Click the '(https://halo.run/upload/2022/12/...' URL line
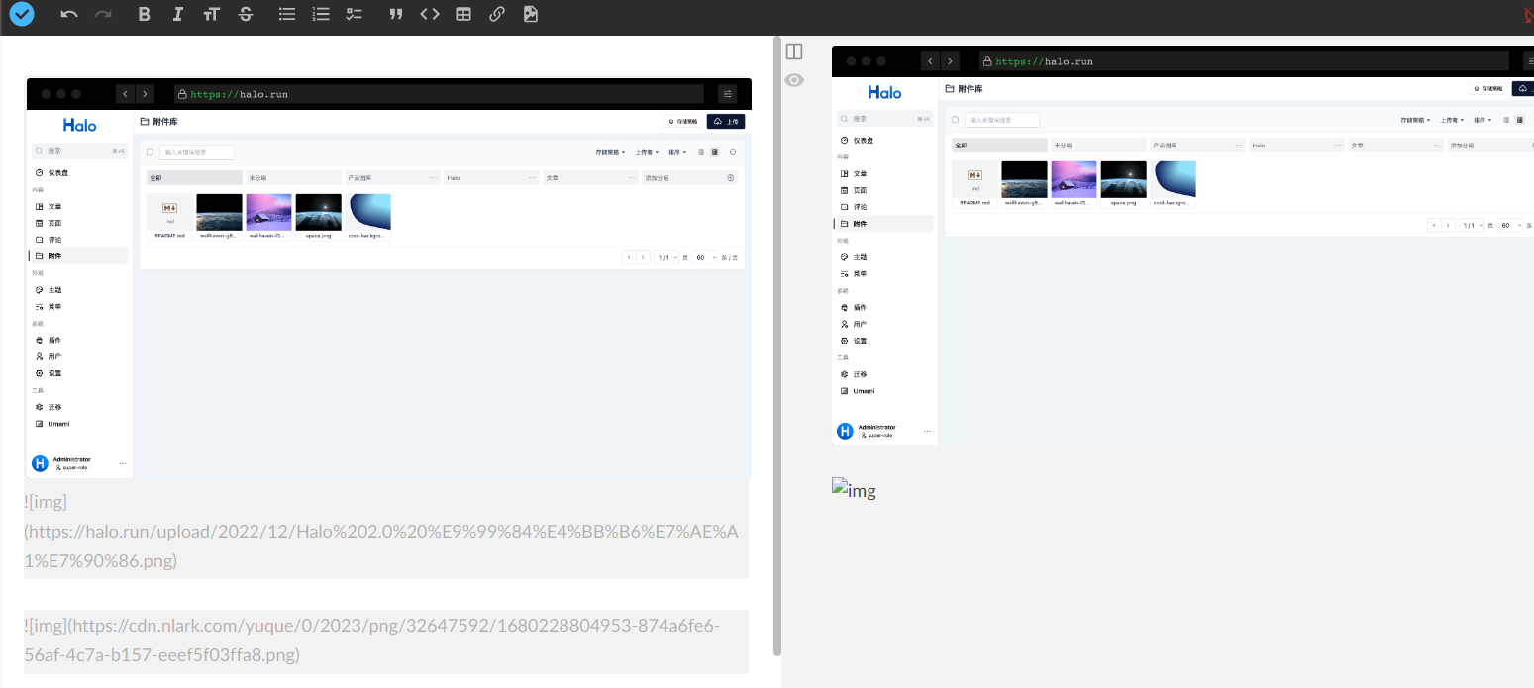The height and width of the screenshot is (688, 1534). pyautogui.click(x=381, y=532)
